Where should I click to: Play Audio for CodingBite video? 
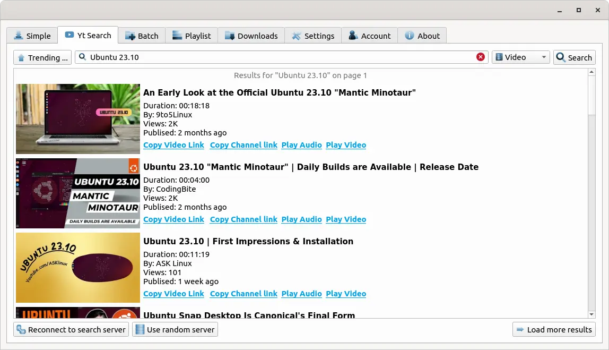coord(301,219)
